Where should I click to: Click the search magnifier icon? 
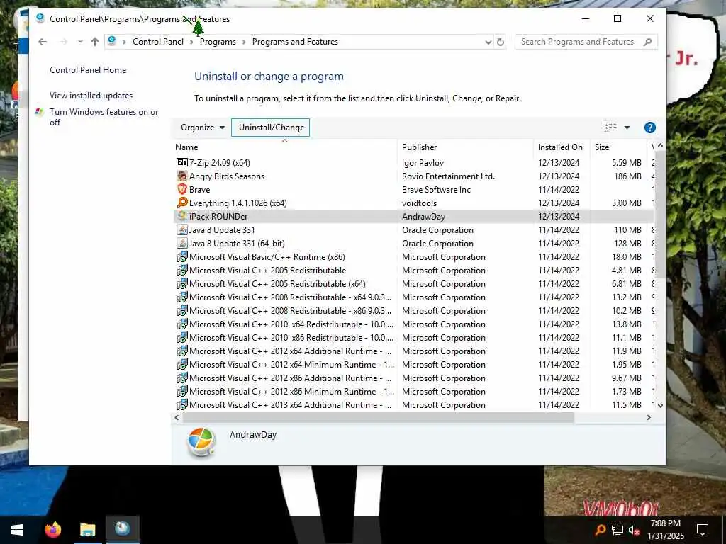648,42
